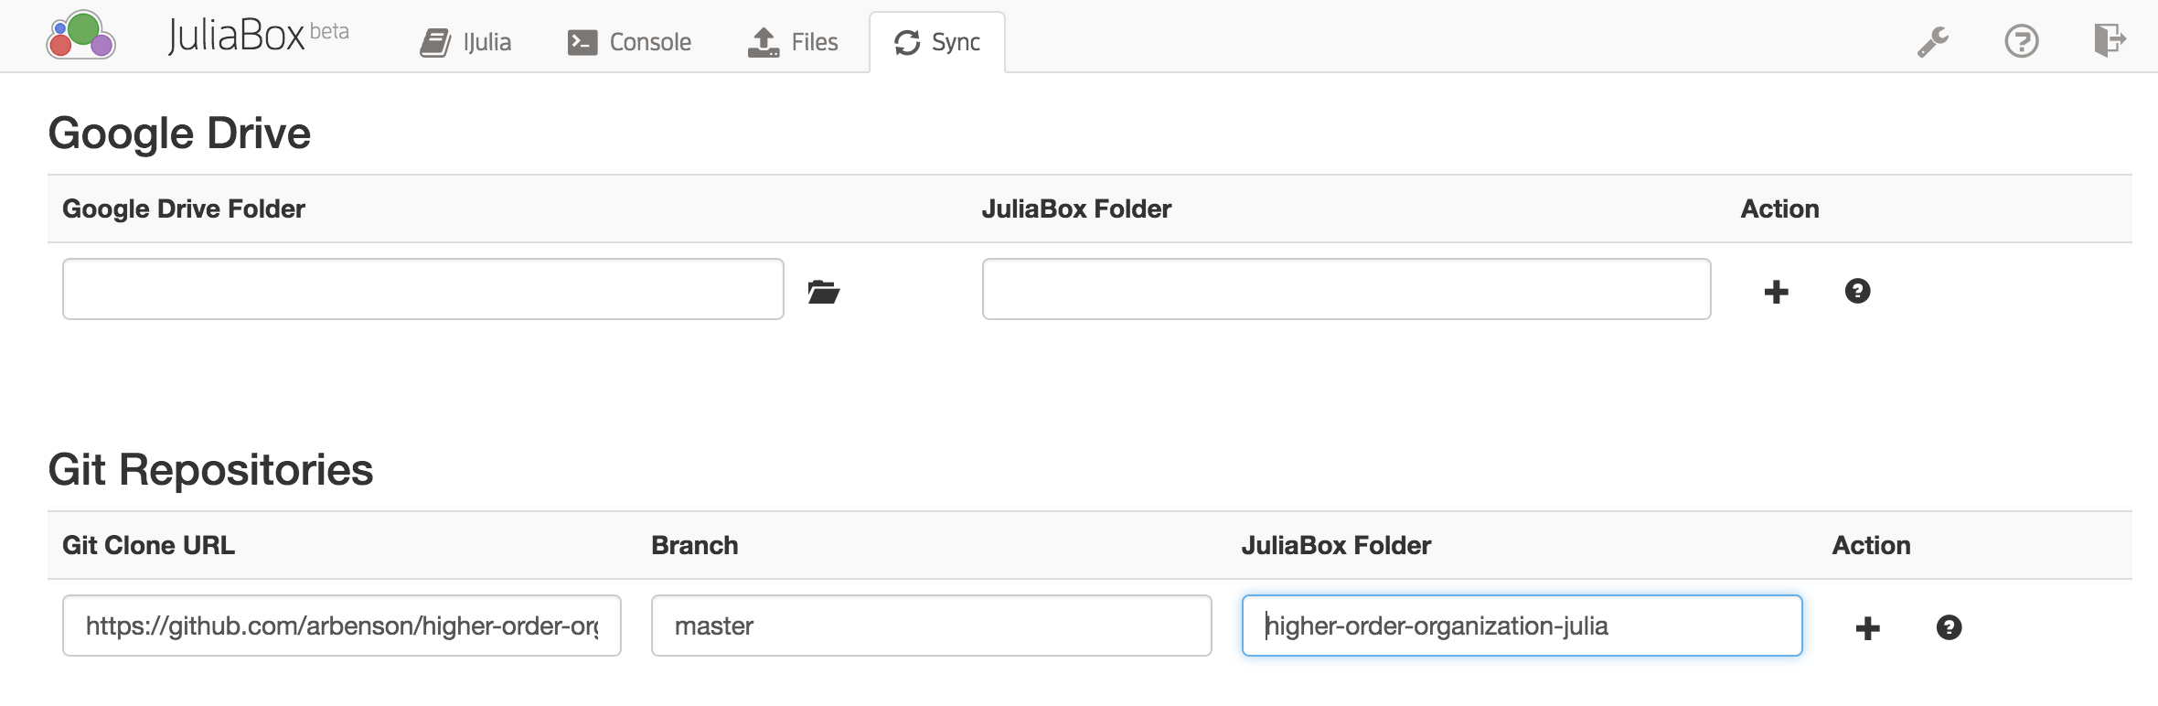This screenshot has height=706, width=2158.
Task: Click the Branch field containing master
Action: (932, 626)
